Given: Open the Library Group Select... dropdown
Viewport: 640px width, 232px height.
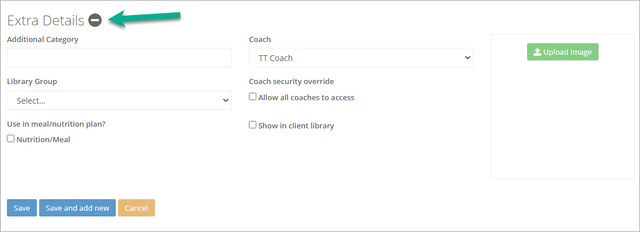Looking at the screenshot, I should click(x=119, y=100).
